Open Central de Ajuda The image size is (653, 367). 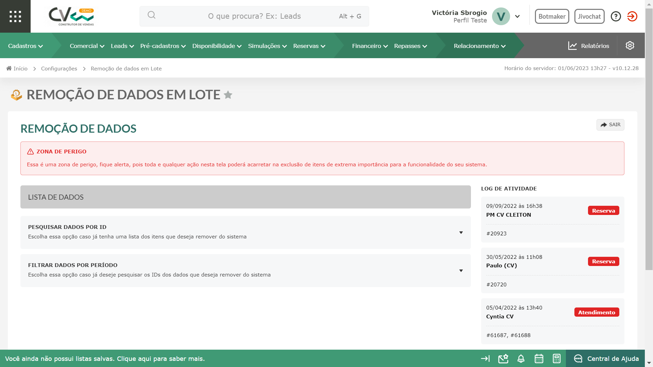click(x=606, y=358)
